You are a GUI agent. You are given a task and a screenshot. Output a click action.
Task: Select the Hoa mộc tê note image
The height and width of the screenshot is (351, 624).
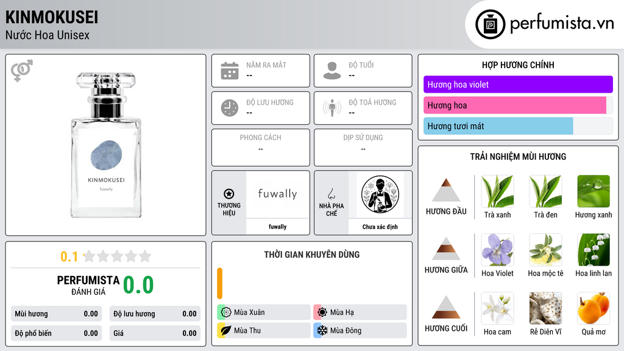[x=545, y=250]
